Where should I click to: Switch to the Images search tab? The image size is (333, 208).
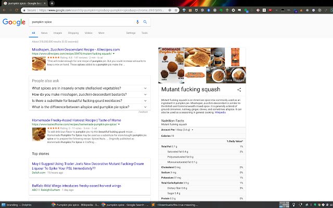58,33
